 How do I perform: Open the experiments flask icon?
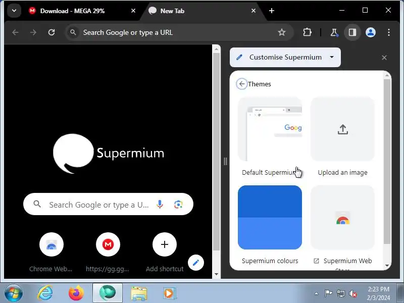click(x=334, y=32)
